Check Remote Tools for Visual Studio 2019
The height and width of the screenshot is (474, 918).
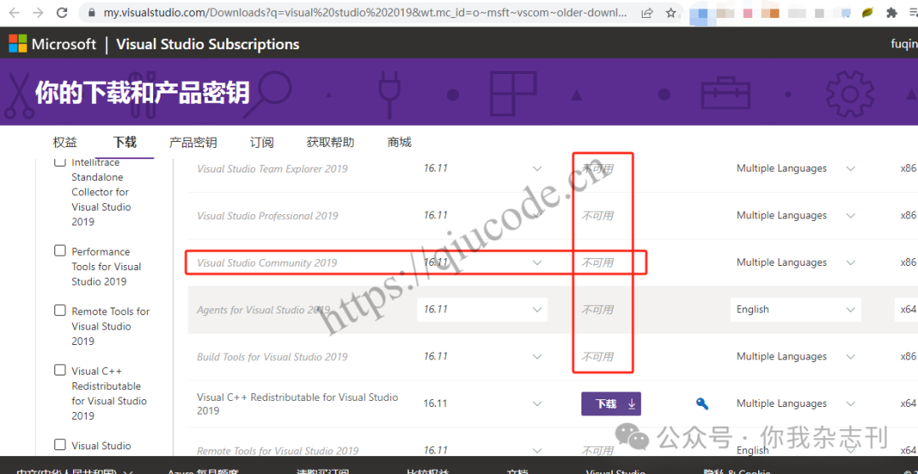59,310
